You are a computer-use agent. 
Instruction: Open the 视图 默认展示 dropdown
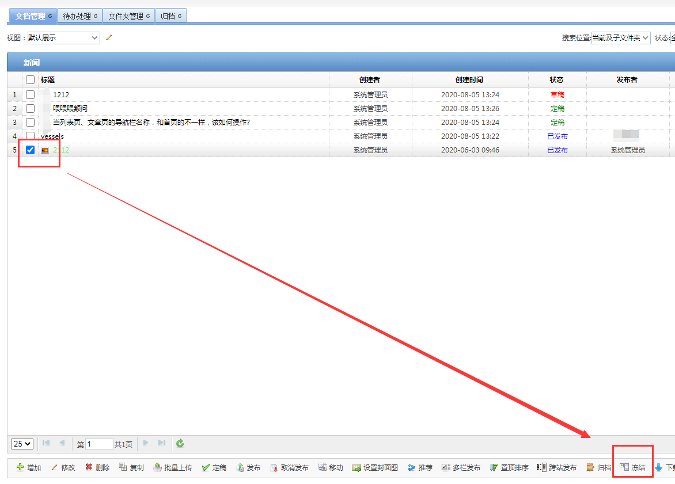(x=63, y=38)
